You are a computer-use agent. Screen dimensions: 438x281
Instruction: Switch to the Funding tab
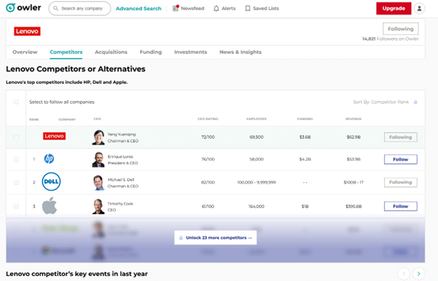point(150,52)
